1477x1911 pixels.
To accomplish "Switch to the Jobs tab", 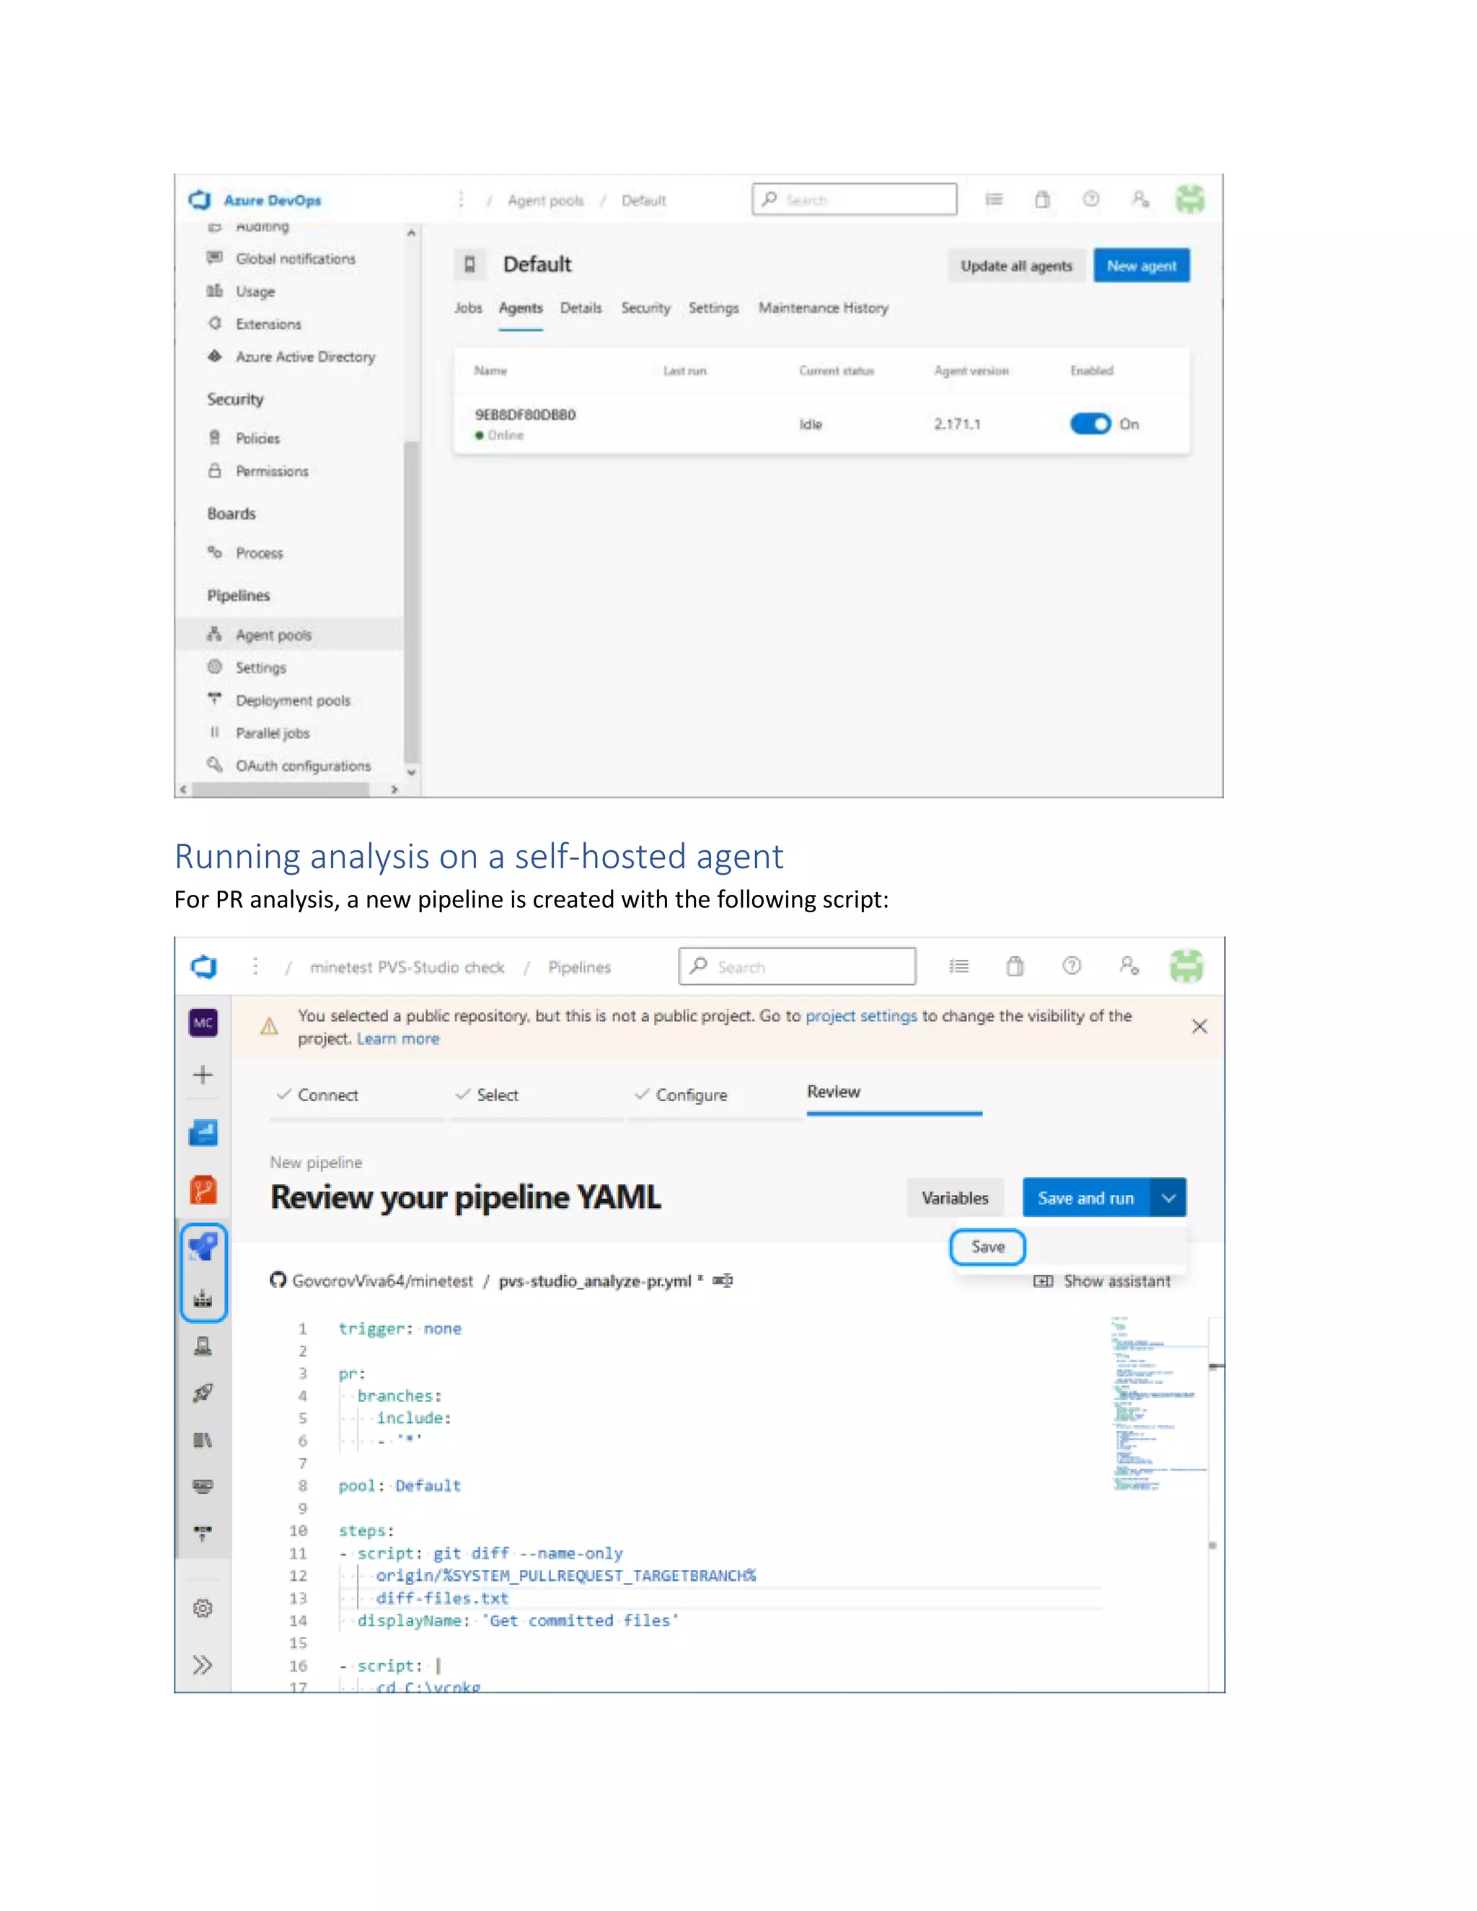I will pyautogui.click(x=468, y=308).
